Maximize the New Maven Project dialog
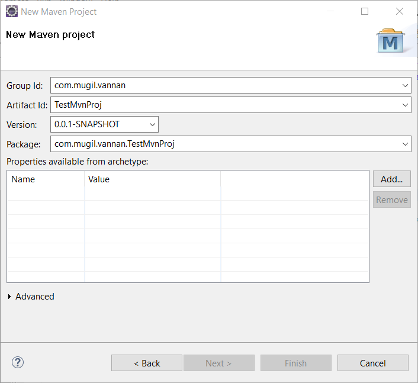Image resolution: width=418 pixels, height=383 pixels. (365, 11)
